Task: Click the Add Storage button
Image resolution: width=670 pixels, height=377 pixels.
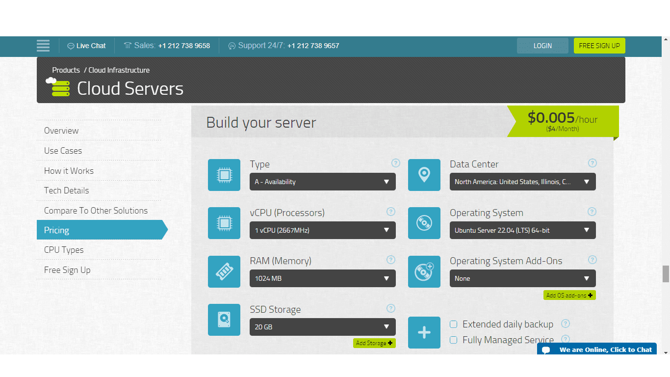Action: [374, 343]
